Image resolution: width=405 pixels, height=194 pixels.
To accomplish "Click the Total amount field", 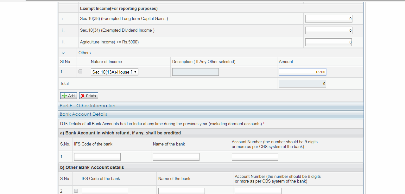I will click(x=302, y=84).
